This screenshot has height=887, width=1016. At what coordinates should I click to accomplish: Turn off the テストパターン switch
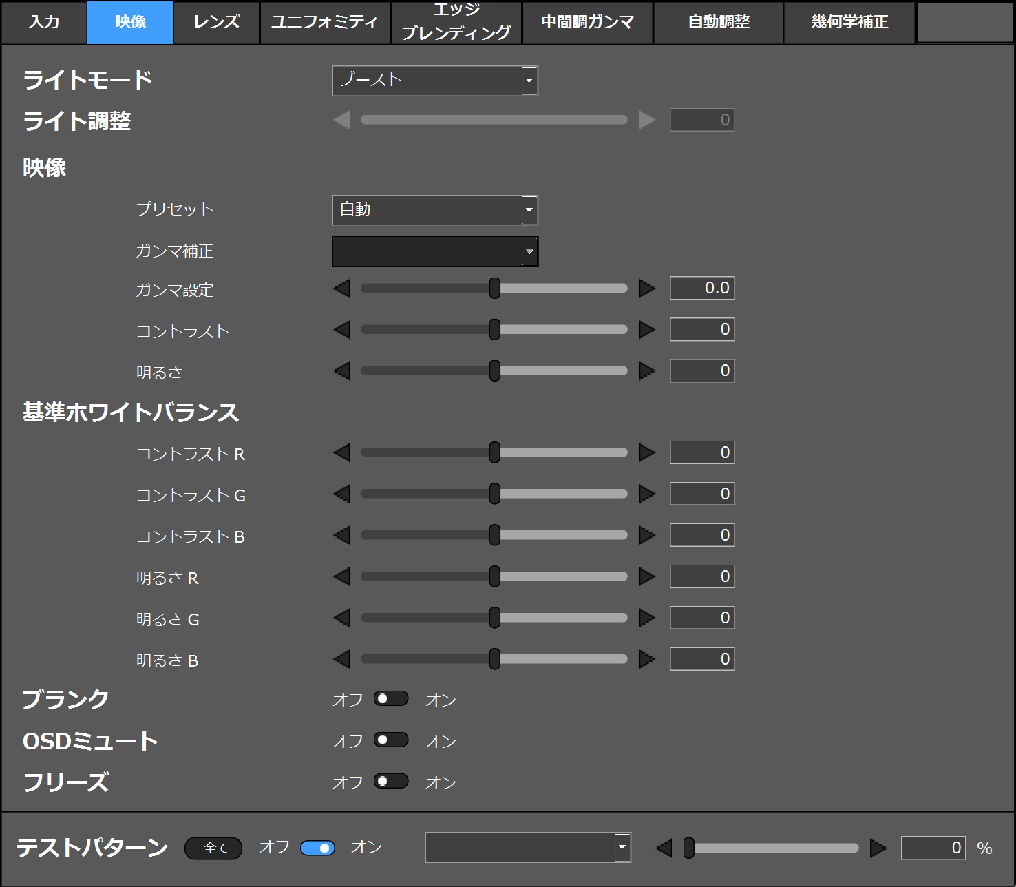coord(317,848)
